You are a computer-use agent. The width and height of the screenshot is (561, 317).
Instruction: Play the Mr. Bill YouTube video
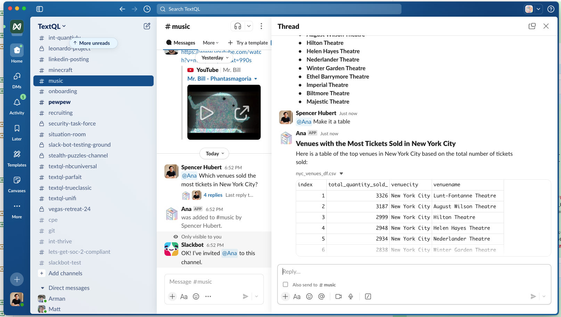(206, 113)
